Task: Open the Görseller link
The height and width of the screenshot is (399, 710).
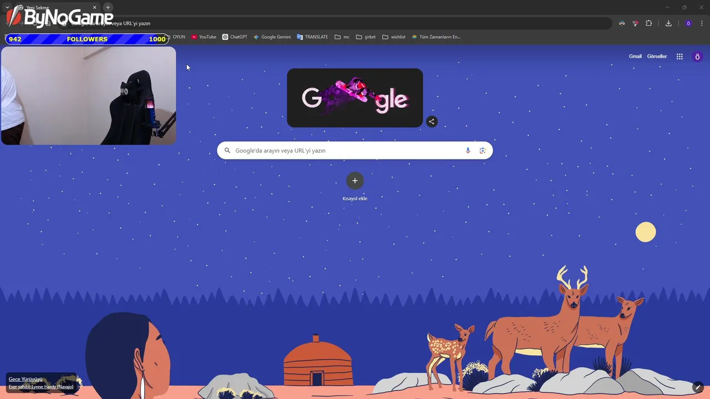Action: 657,57
